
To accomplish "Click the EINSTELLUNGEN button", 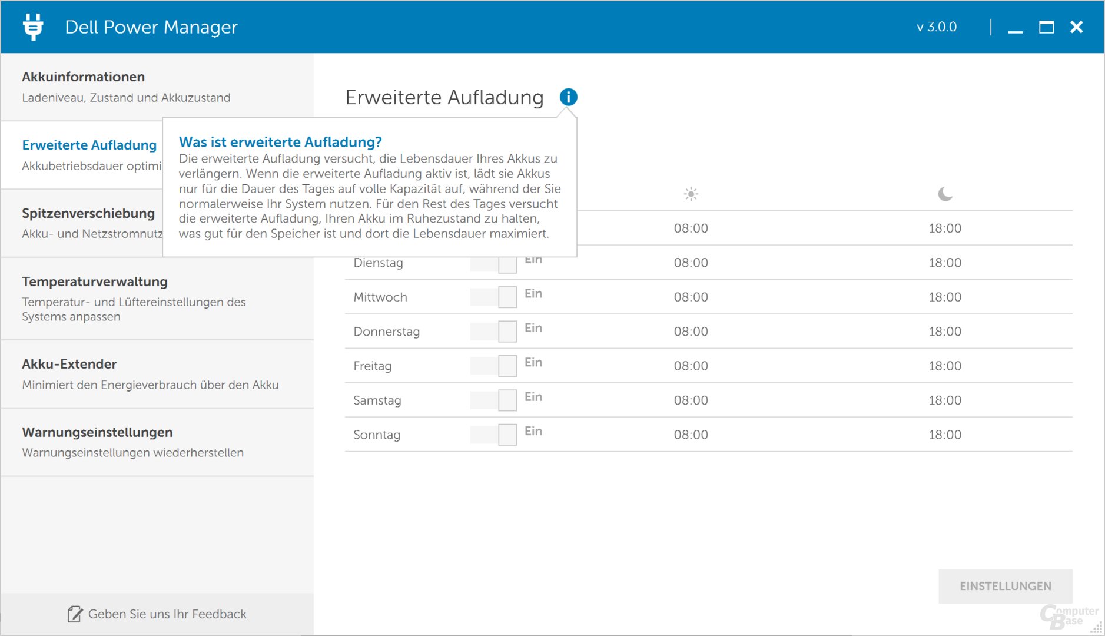I will pos(1005,586).
